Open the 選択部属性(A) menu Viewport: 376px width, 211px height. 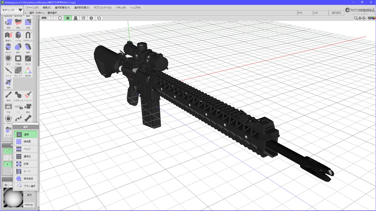pyautogui.click(x=62, y=8)
